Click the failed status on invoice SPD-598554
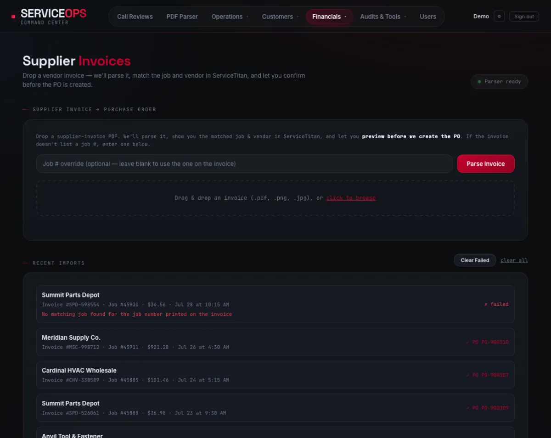Viewport: 551px width, 438px height. point(496,304)
